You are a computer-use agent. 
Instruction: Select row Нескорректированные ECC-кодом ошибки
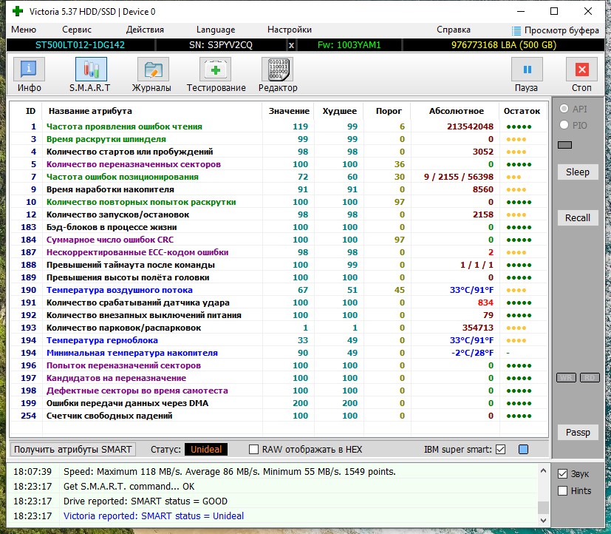click(x=279, y=252)
